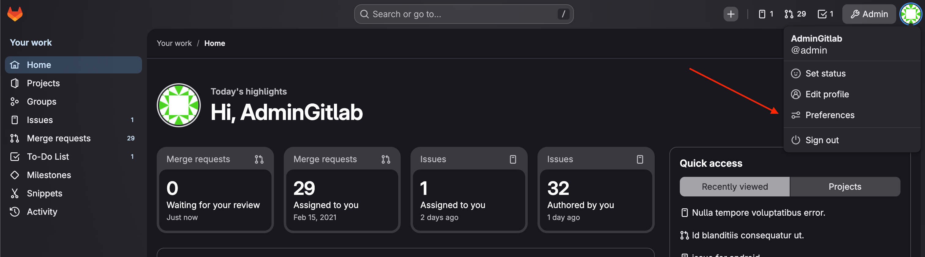Click the GitLab fox logo
The height and width of the screenshot is (257, 925).
point(15,14)
